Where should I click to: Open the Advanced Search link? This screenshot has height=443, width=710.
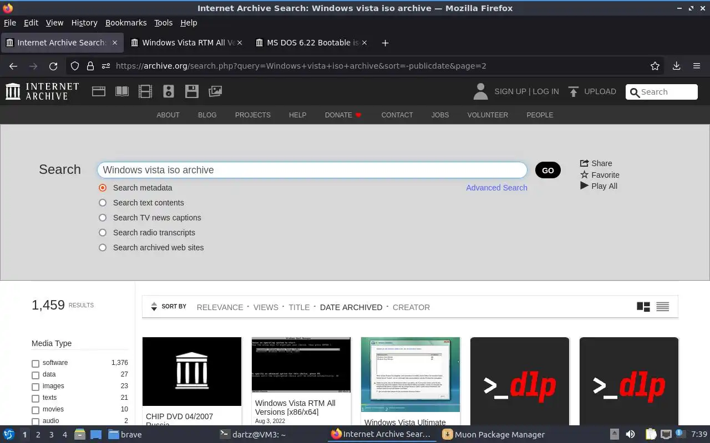(x=496, y=188)
